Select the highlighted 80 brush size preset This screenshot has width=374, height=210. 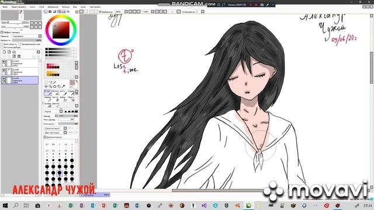click(60, 173)
